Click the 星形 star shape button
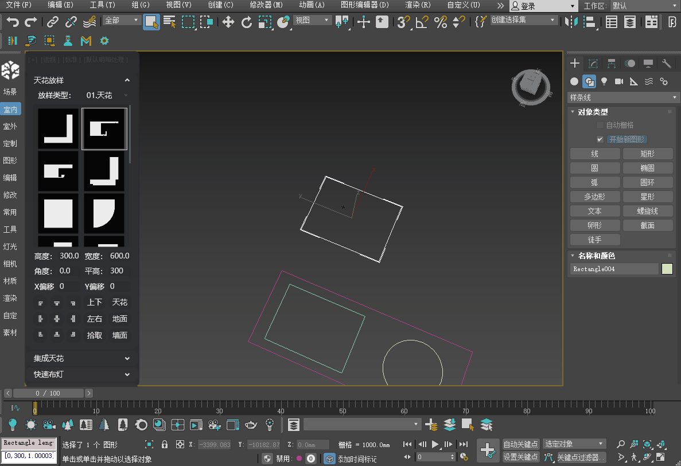The width and height of the screenshot is (681, 466). tap(648, 197)
